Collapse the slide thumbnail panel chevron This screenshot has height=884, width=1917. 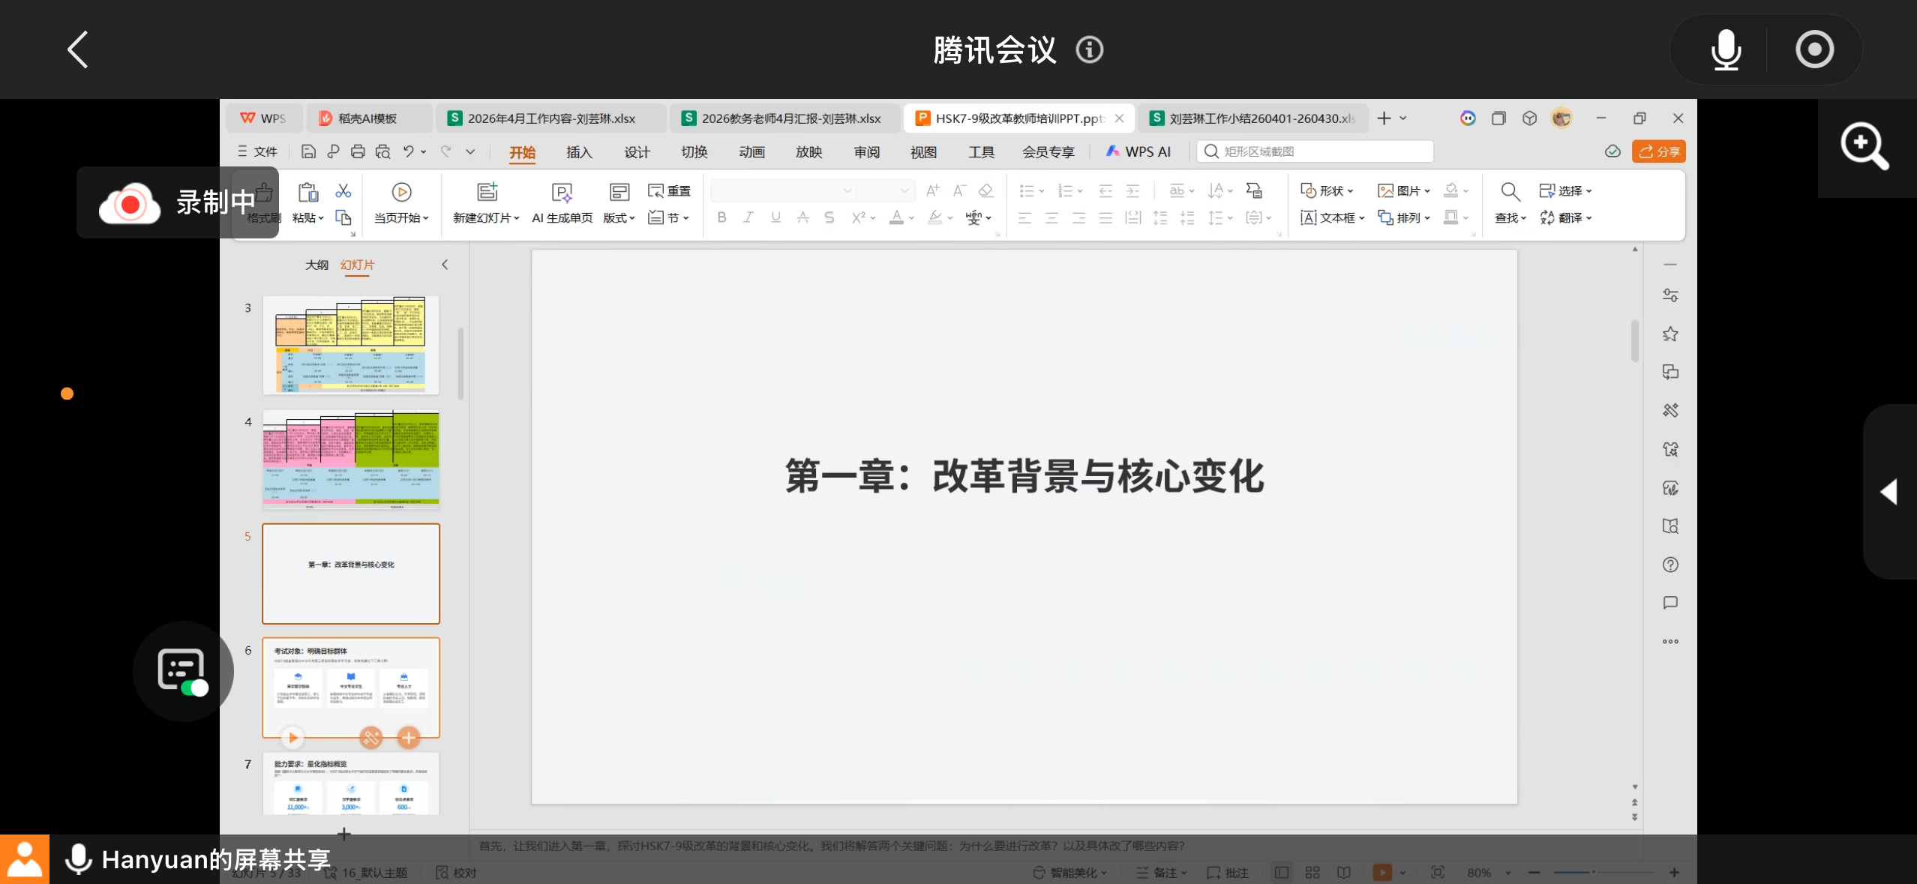pyautogui.click(x=445, y=265)
